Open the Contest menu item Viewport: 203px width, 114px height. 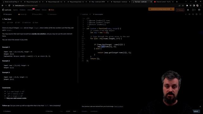coord(37,10)
